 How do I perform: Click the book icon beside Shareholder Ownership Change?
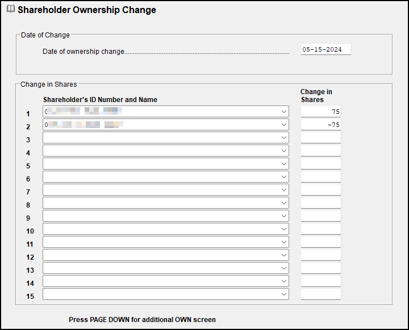10,10
